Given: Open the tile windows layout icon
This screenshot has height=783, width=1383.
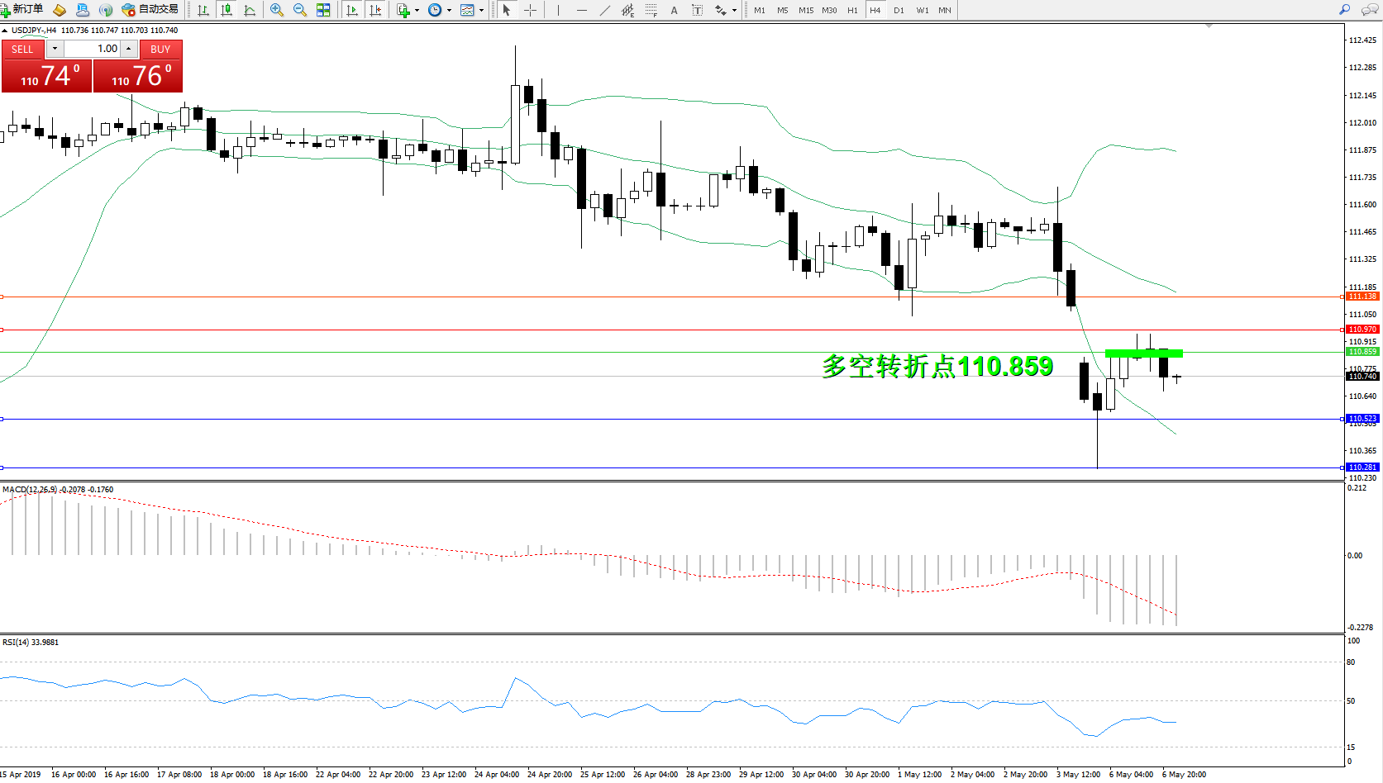Looking at the screenshot, I should pyautogui.click(x=323, y=10).
